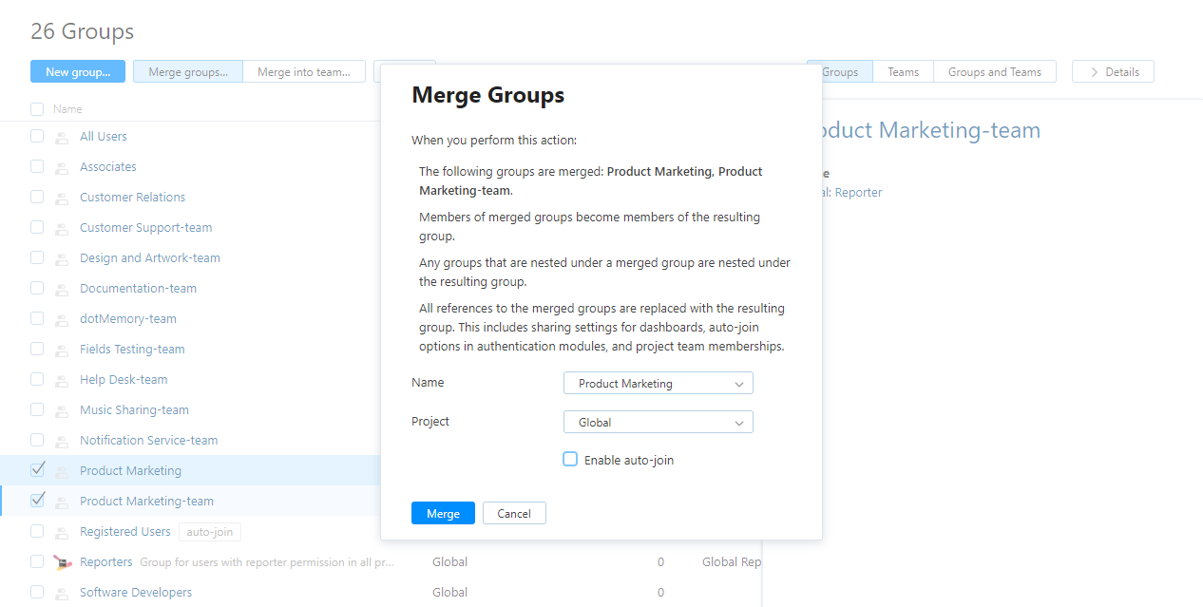Open the Name dropdown in Merge dialog
The width and height of the screenshot is (1203, 607).
pyautogui.click(x=658, y=384)
